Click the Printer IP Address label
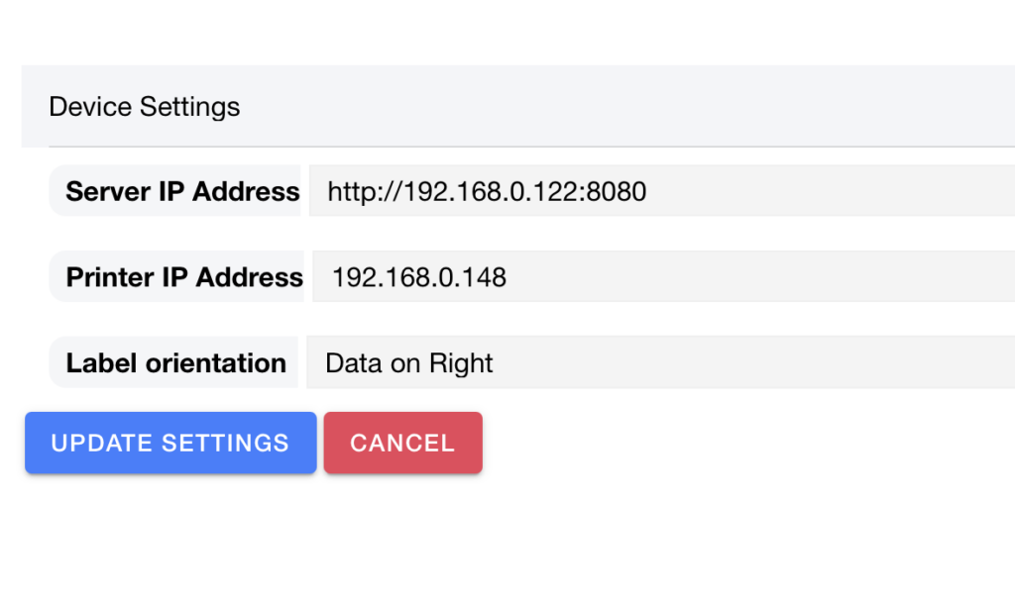 (x=184, y=277)
